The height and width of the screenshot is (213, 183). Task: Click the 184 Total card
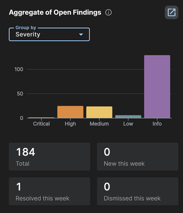[49, 157]
